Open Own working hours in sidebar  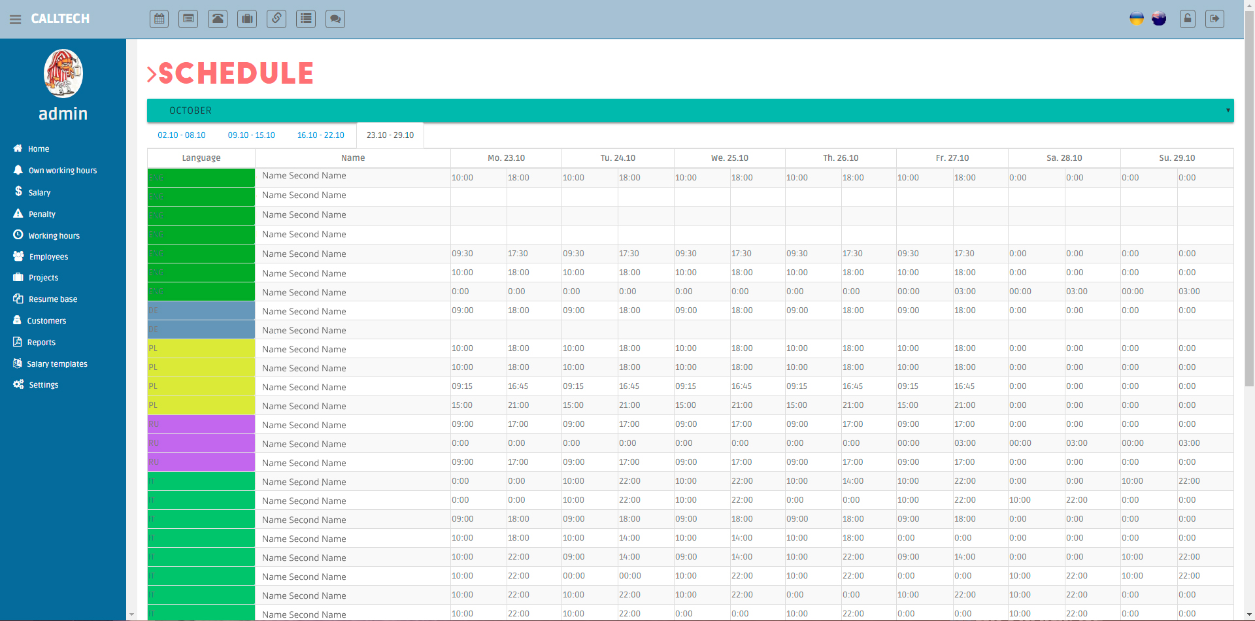click(x=62, y=171)
